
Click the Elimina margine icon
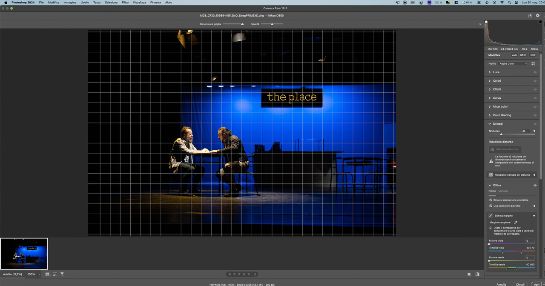(491, 216)
